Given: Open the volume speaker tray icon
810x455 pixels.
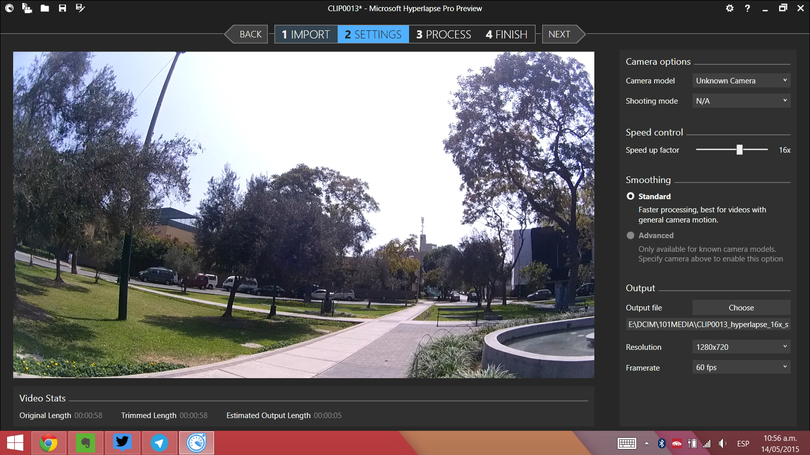Looking at the screenshot, I should pos(722,443).
